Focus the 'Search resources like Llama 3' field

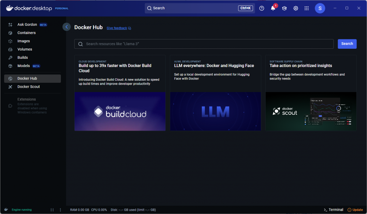[x=204, y=44]
